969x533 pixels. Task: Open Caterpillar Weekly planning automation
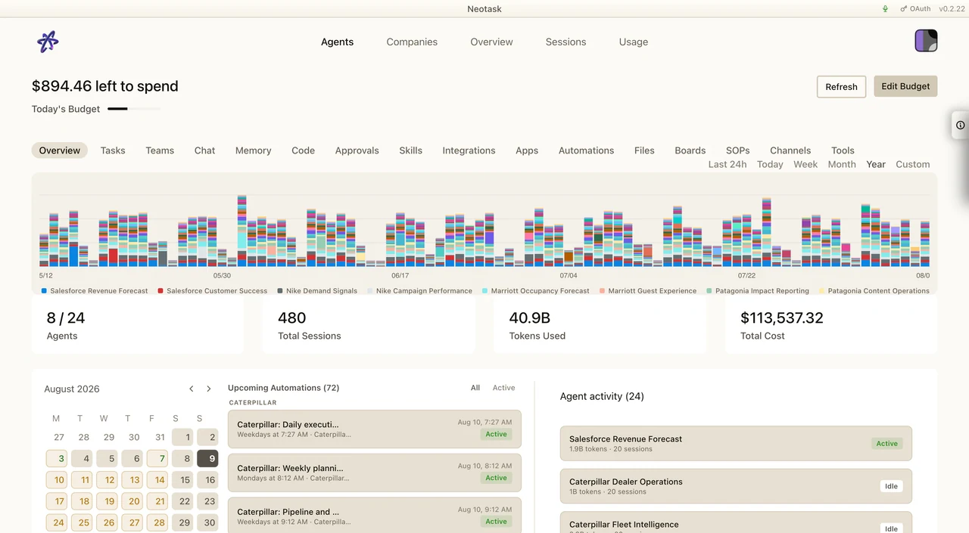pyautogui.click(x=375, y=473)
